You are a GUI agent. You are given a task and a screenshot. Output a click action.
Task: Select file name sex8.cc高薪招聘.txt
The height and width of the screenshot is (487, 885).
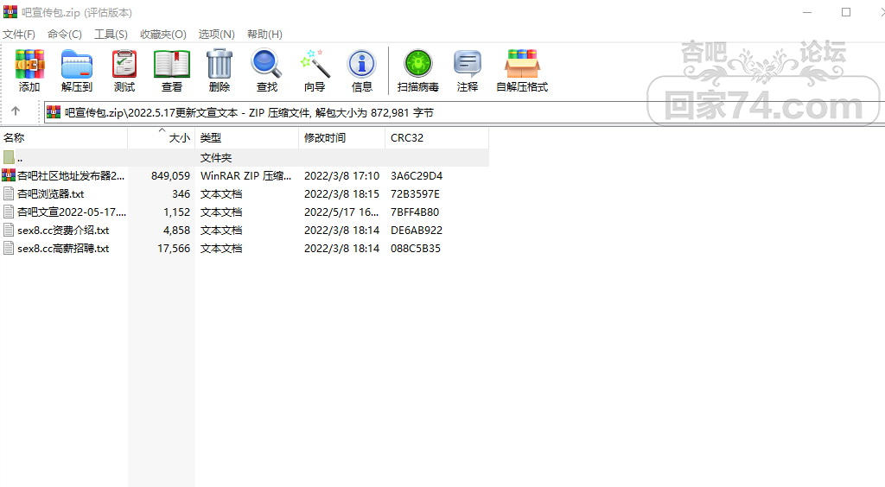(63, 248)
